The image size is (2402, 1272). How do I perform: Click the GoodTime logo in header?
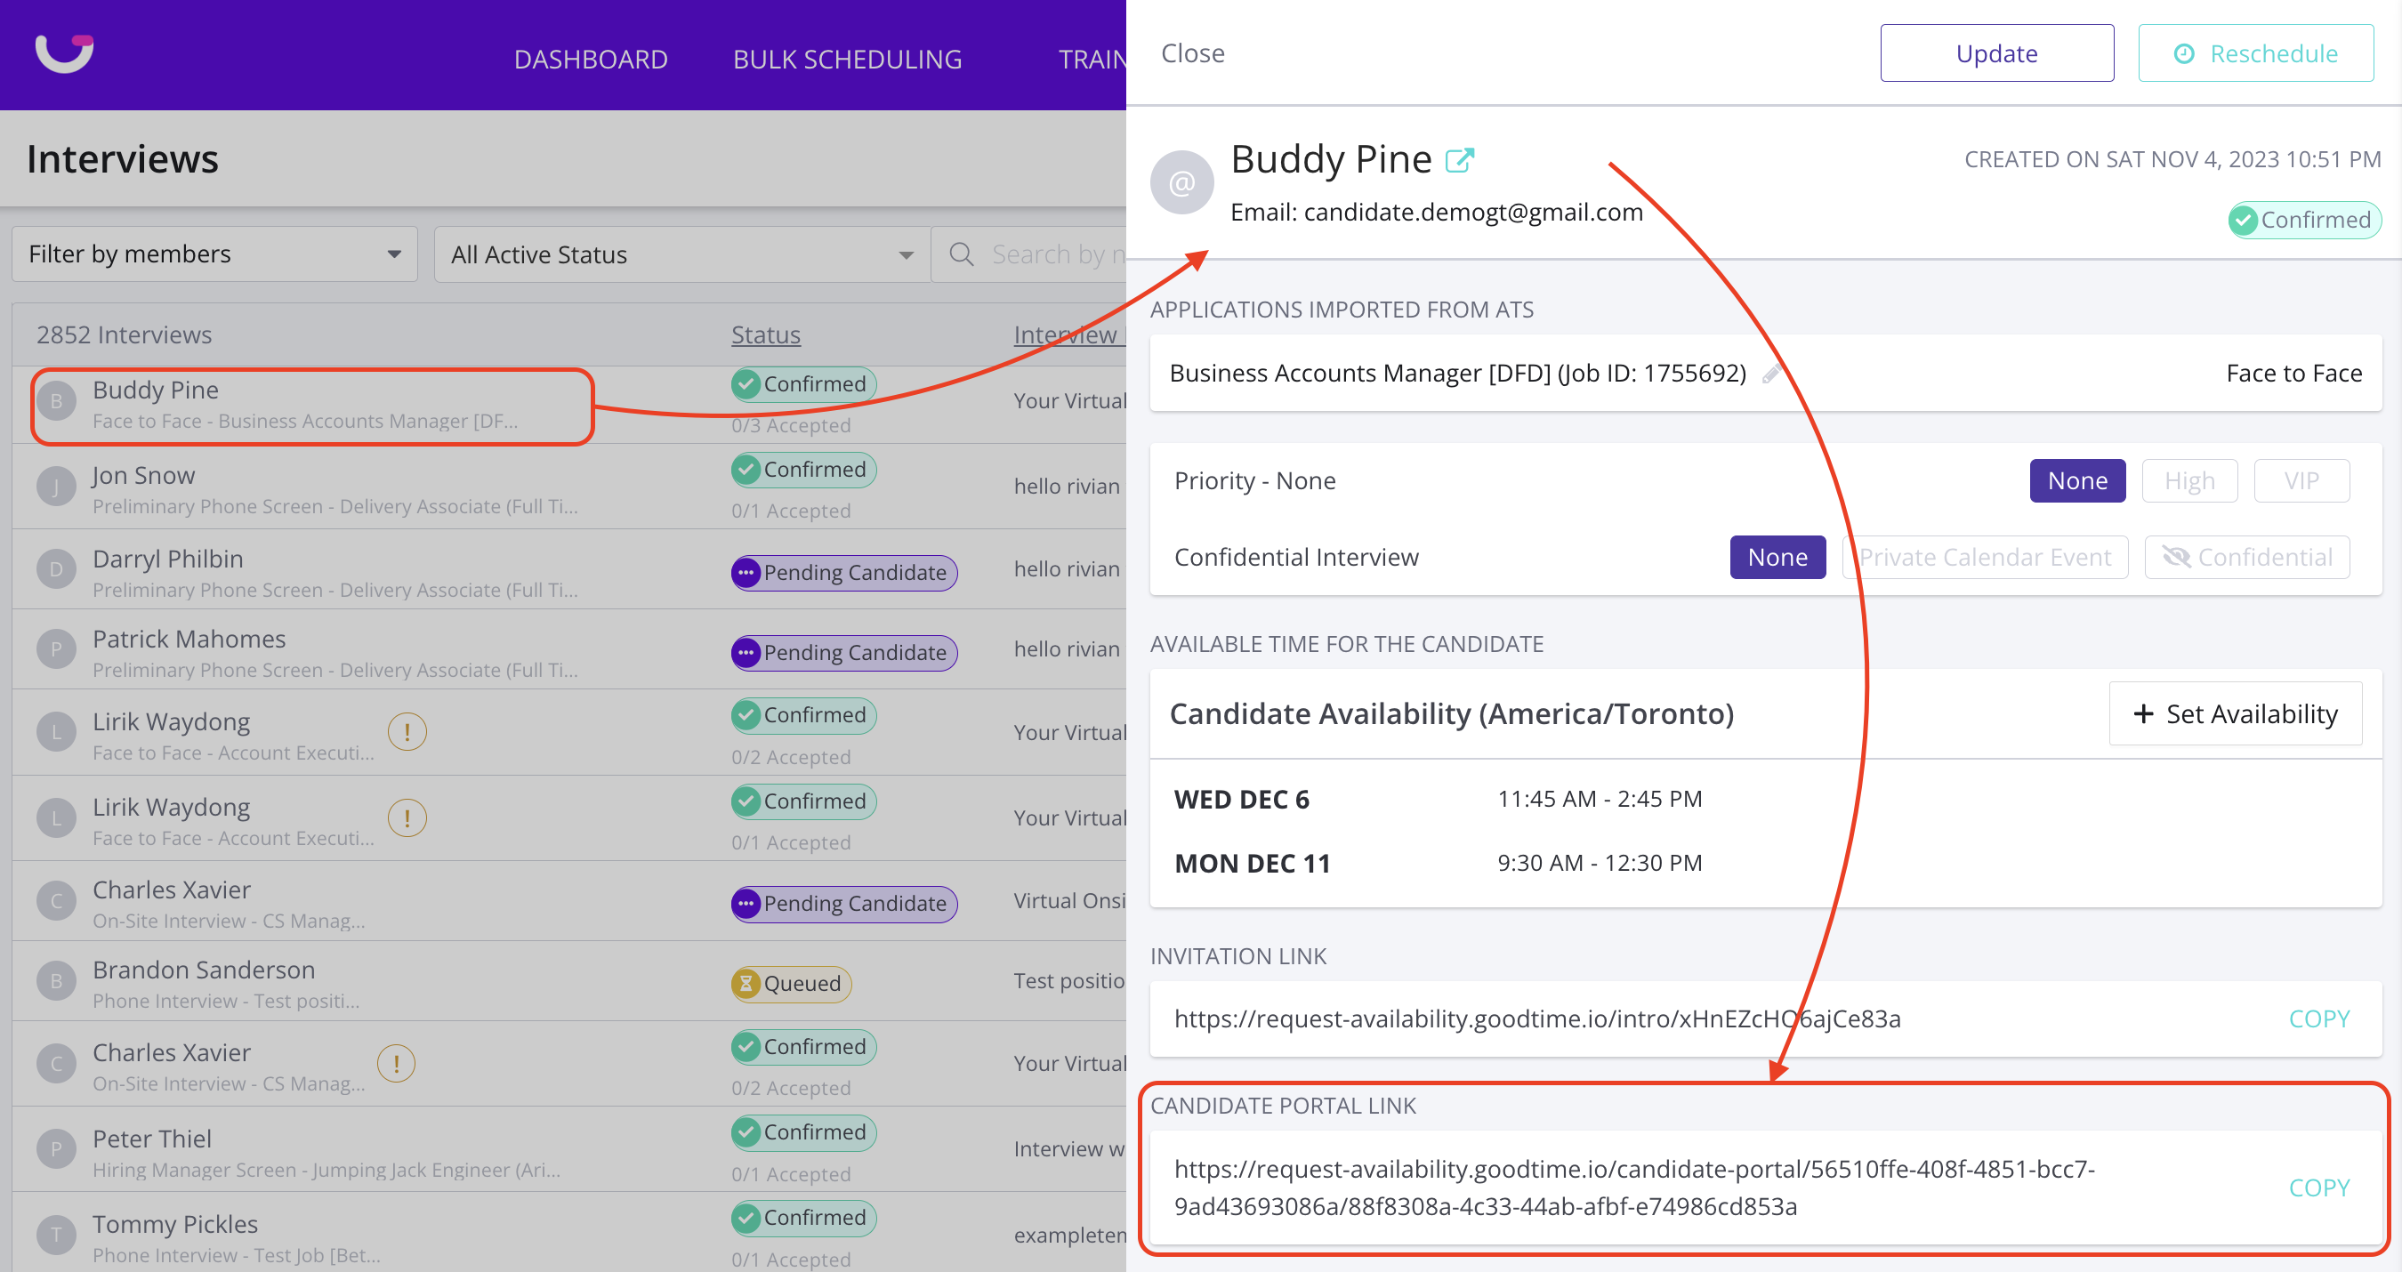tap(64, 52)
